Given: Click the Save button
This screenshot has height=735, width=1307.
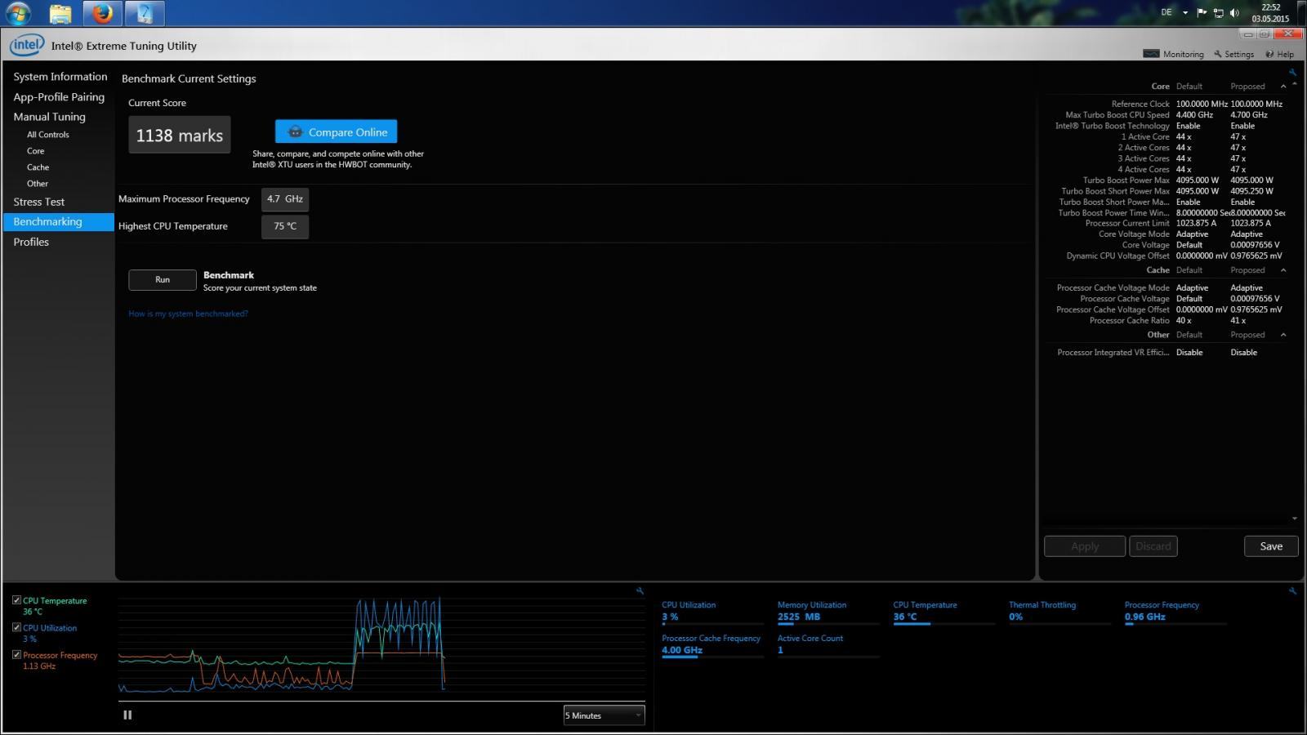Looking at the screenshot, I should [1271, 546].
